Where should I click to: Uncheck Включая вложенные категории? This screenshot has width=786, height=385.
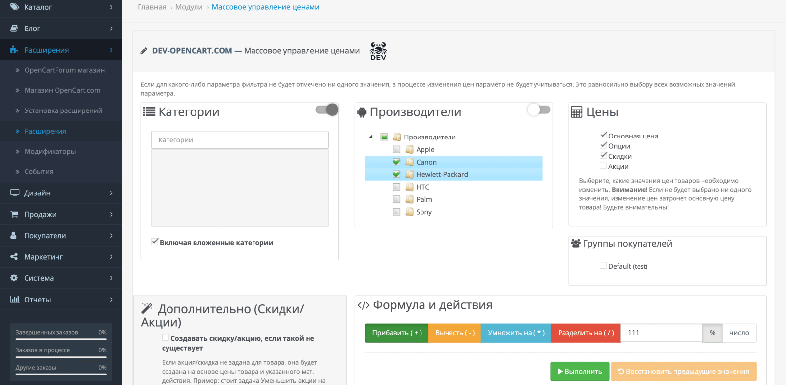coord(155,242)
